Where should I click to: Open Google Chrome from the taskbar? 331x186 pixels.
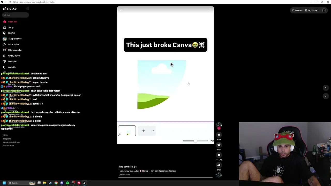(x=56, y=183)
